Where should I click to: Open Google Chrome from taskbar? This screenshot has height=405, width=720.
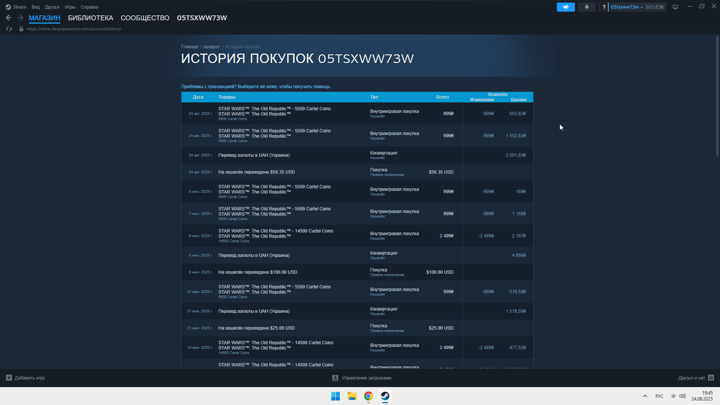click(368, 396)
